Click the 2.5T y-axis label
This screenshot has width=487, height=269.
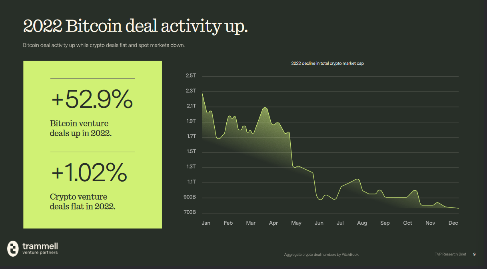click(x=191, y=76)
